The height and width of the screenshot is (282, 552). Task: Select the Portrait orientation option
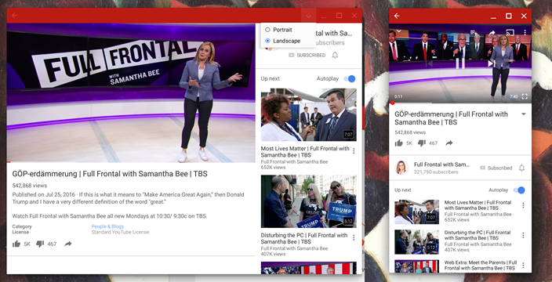click(x=278, y=30)
